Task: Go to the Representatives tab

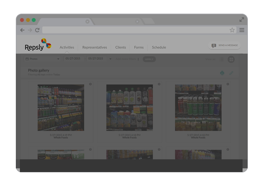Action: 94,47
